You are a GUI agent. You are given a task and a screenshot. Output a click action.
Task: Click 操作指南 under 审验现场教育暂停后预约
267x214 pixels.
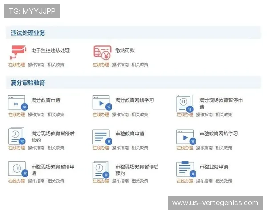pyautogui.click(x=120, y=181)
